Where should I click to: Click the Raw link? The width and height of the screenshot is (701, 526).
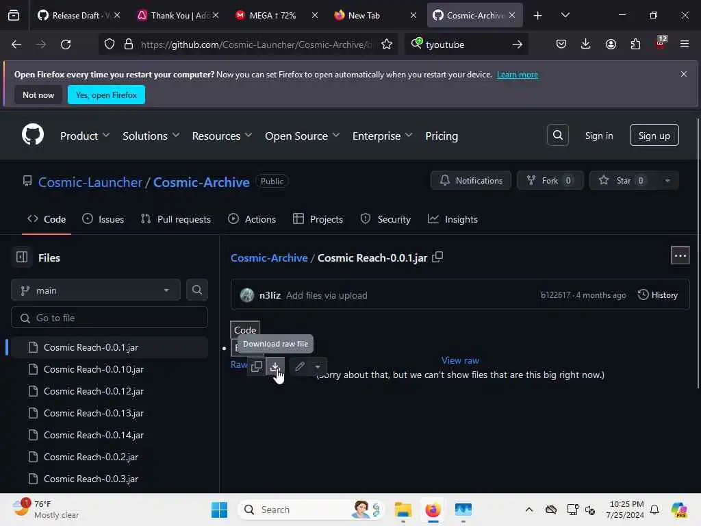[239, 364]
